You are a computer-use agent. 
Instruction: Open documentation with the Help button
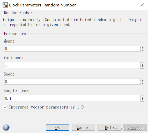tap(109, 127)
